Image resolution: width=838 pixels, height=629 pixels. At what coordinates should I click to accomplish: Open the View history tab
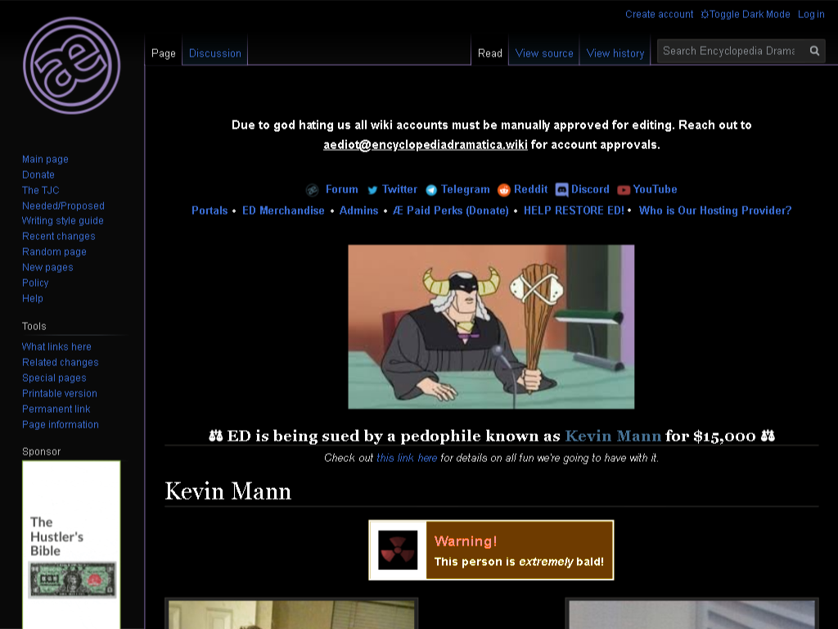(615, 53)
